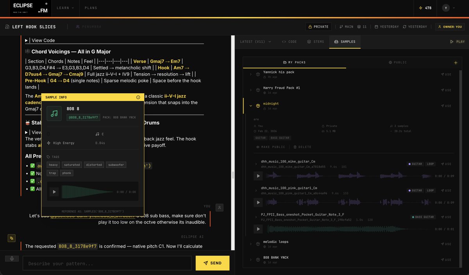
Task: Open the Learn dropdown menu
Action: (65, 8)
